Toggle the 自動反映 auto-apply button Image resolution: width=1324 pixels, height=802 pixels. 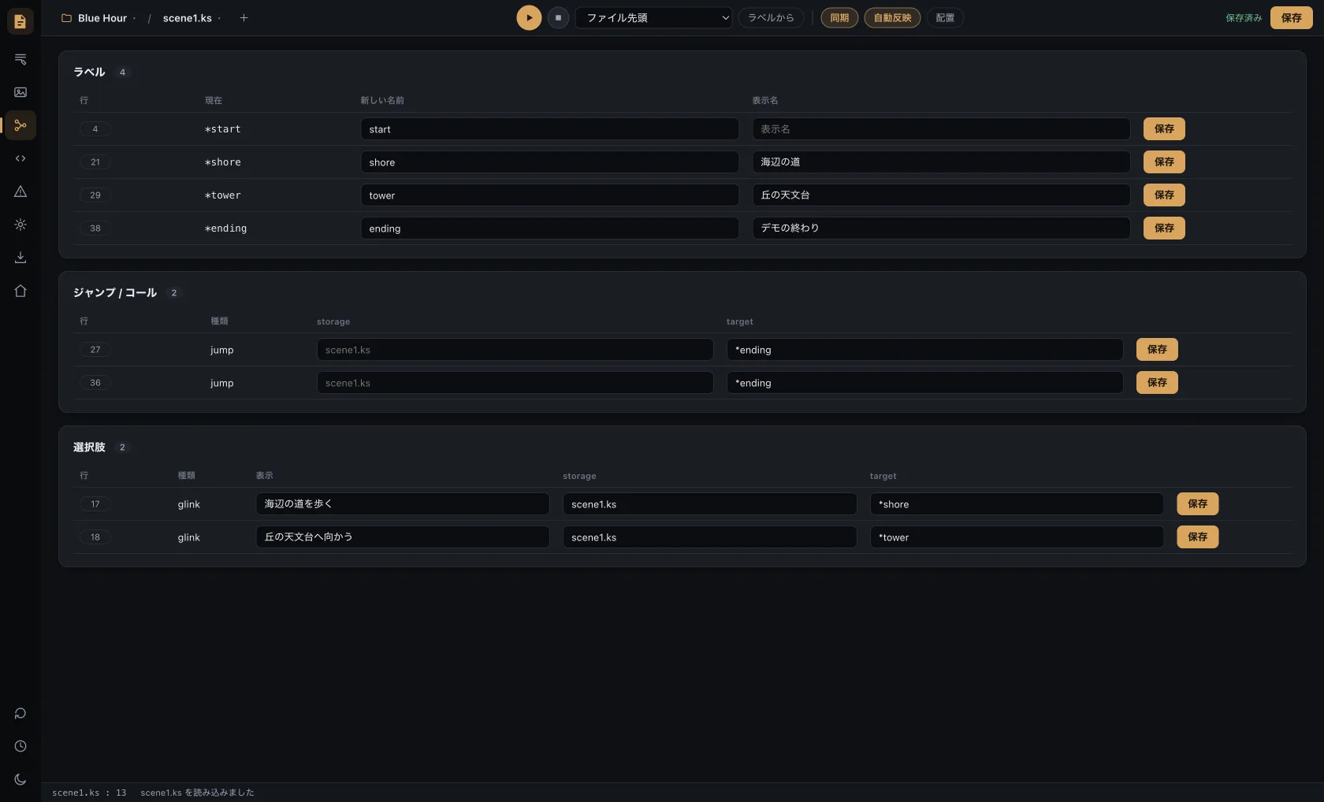[x=892, y=17]
